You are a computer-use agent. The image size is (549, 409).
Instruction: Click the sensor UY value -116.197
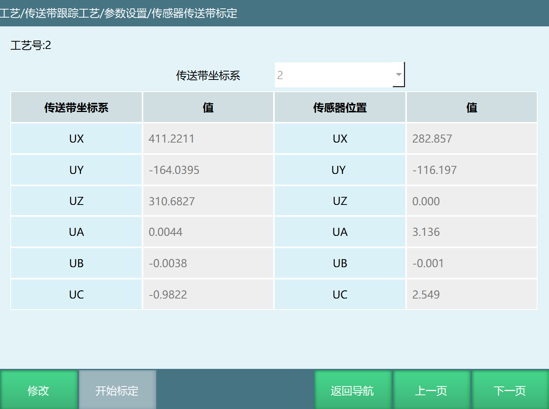click(471, 170)
